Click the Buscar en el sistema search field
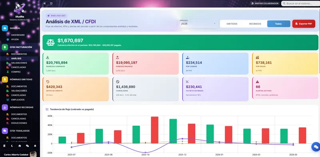Screen dimensions: 320x157 pyautogui.click(x=301, y=4)
